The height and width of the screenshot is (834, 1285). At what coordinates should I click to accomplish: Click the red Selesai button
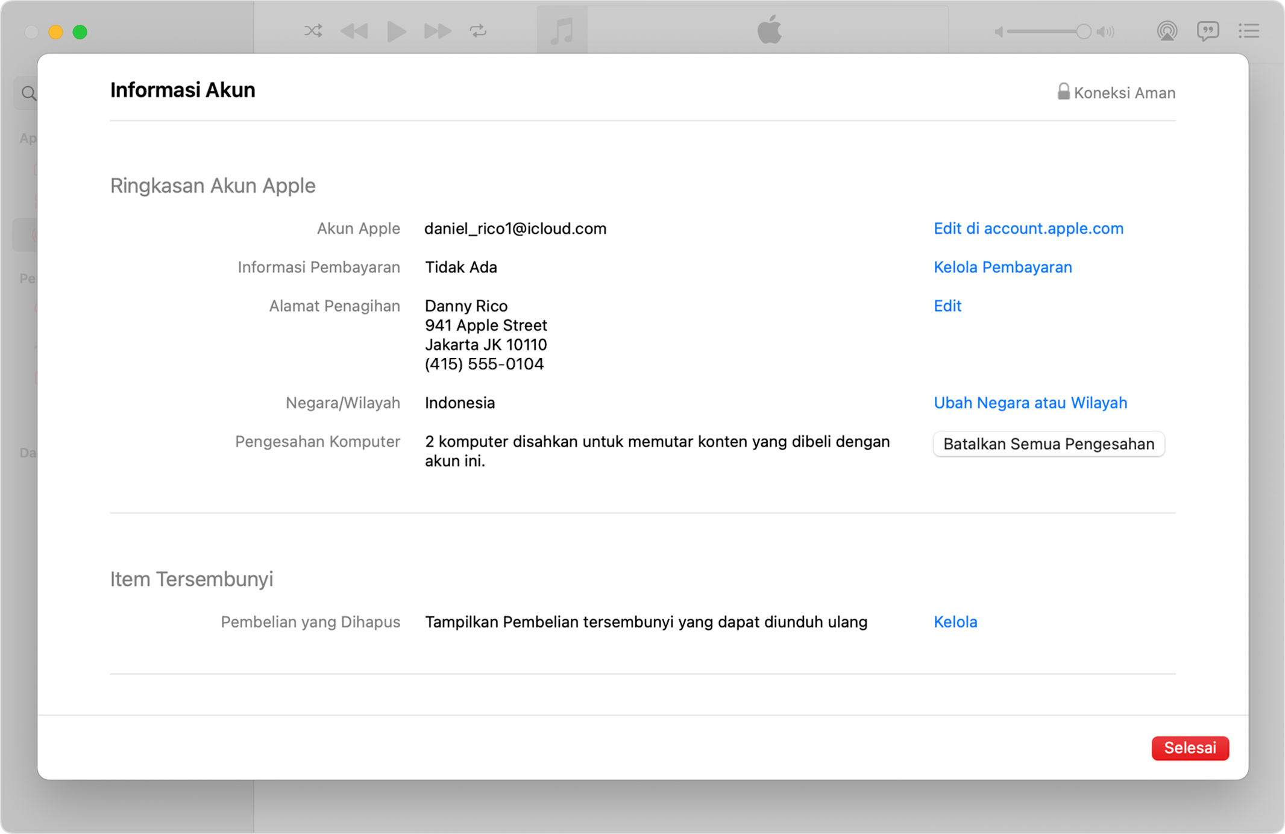(x=1190, y=748)
